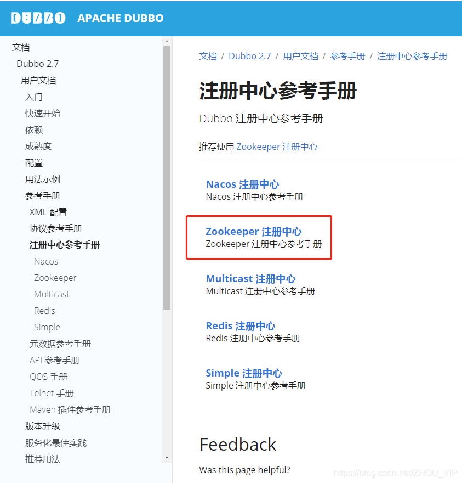
Task: Click 参考手册 breadcrumb link
Action: pyautogui.click(x=347, y=56)
